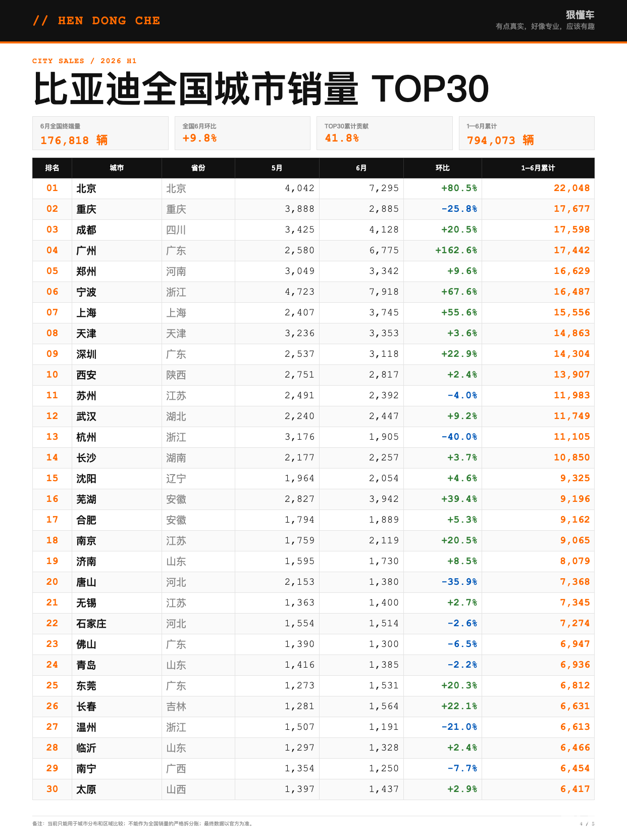Click the CITY SALES / 2026 H1 label
Image resolution: width=627 pixels, height=839 pixels.
click(84, 61)
